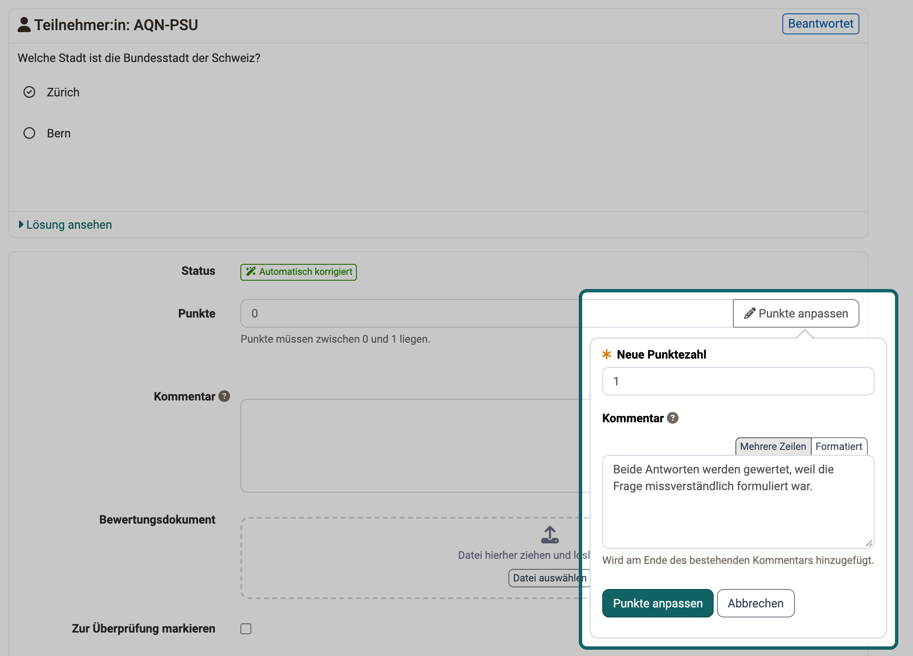This screenshot has width=913, height=656.
Task: Click Punkte anpassen button with pencil
Action: 796,313
